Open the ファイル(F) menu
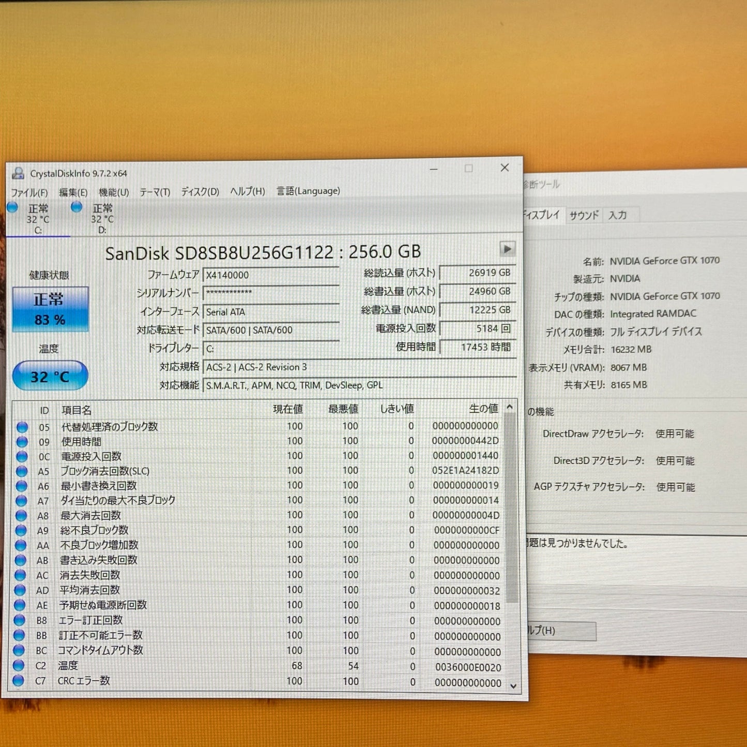 [29, 192]
